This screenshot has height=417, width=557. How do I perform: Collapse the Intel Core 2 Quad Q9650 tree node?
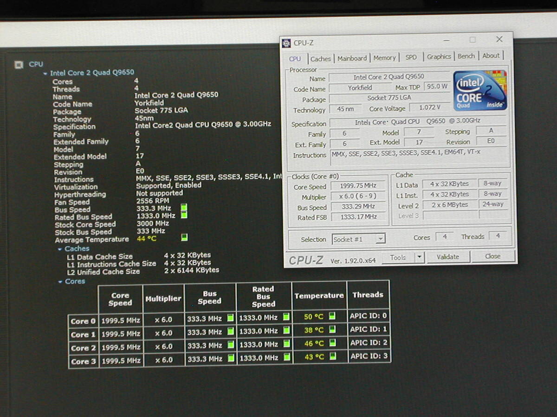tap(45, 73)
